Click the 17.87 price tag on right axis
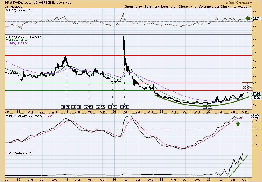 pyautogui.click(x=256, y=93)
